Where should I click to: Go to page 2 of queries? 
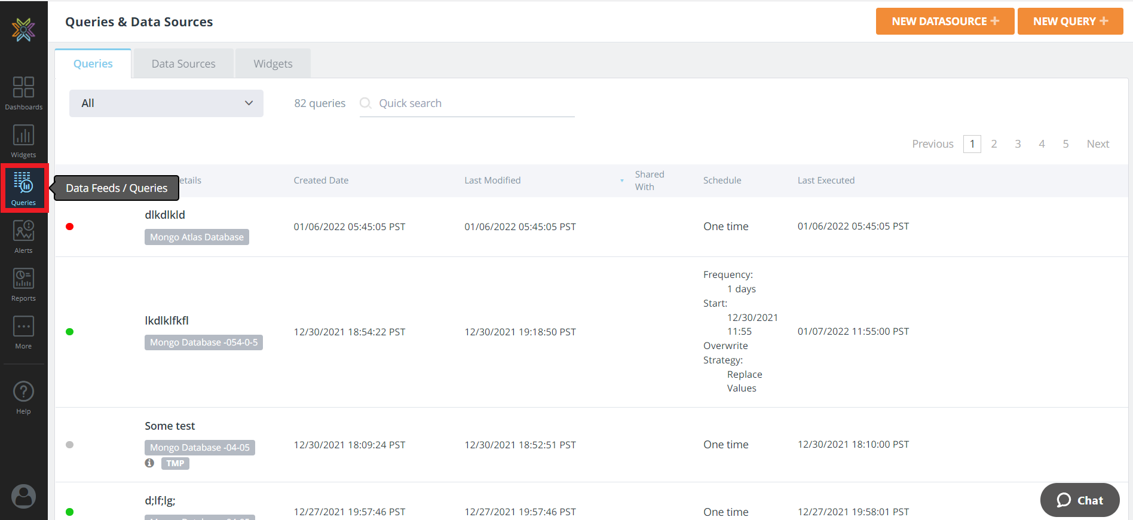(x=994, y=144)
